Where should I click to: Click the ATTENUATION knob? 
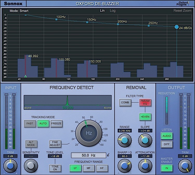pos(145,166)
